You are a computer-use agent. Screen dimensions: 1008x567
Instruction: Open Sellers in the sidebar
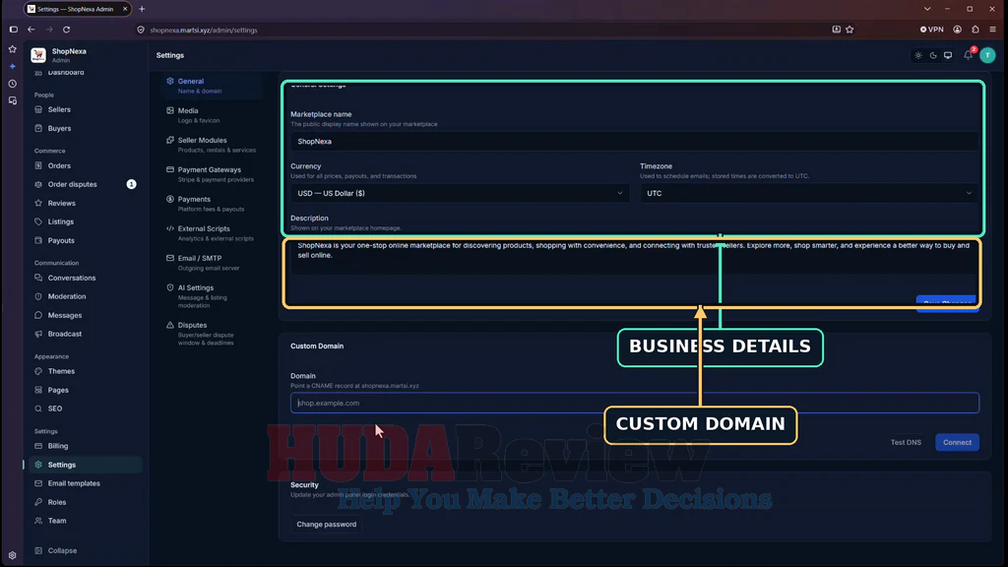[84, 110]
